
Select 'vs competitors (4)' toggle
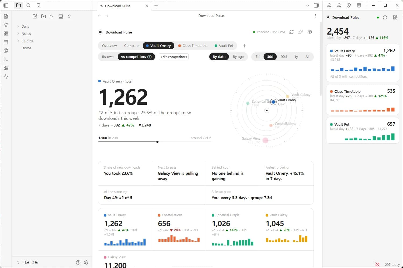[x=136, y=57]
